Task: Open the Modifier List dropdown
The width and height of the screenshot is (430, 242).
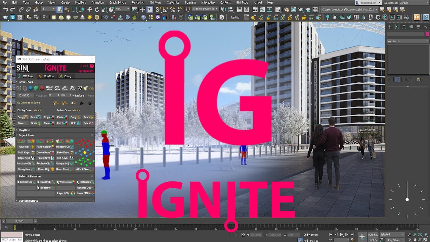Action: click(x=408, y=41)
